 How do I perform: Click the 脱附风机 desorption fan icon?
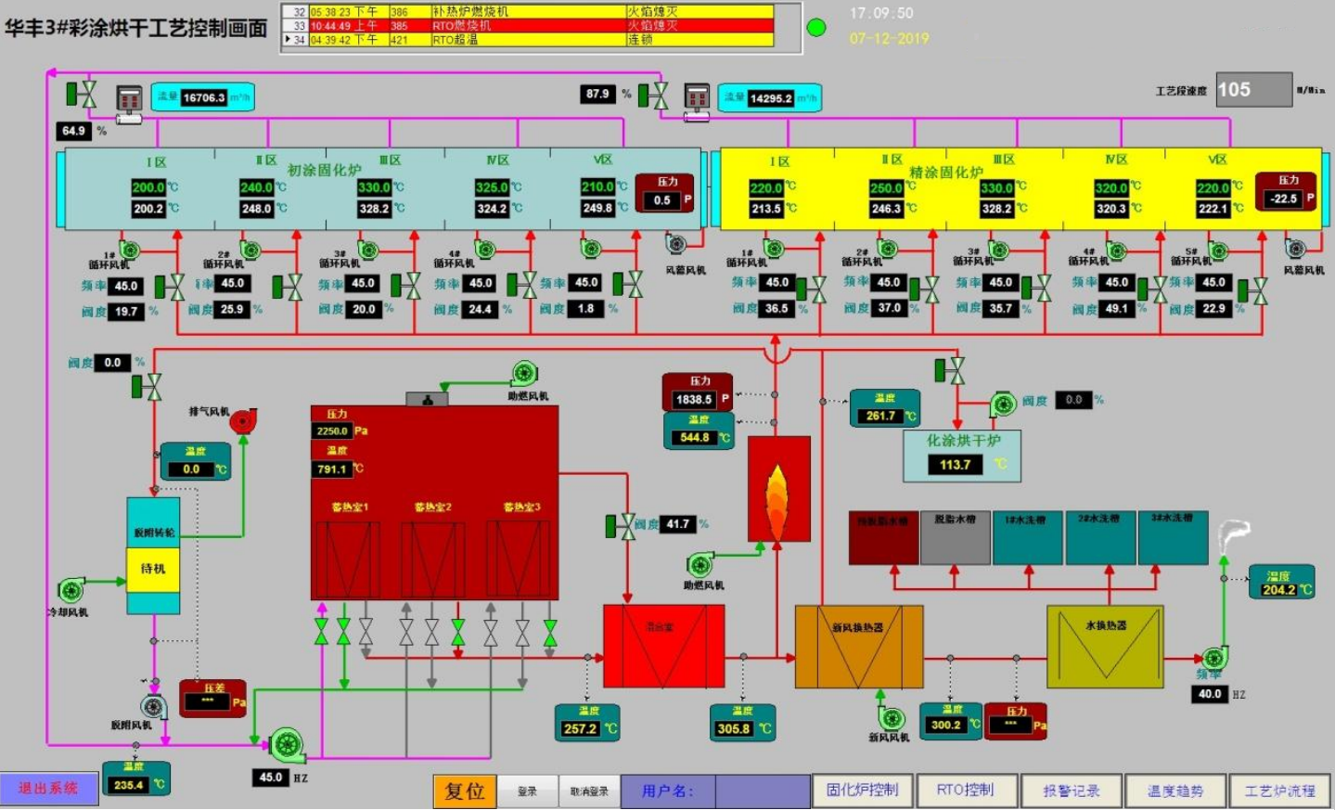pos(153,707)
